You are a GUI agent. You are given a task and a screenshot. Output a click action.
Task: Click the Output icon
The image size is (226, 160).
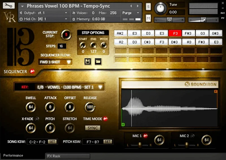21,13
